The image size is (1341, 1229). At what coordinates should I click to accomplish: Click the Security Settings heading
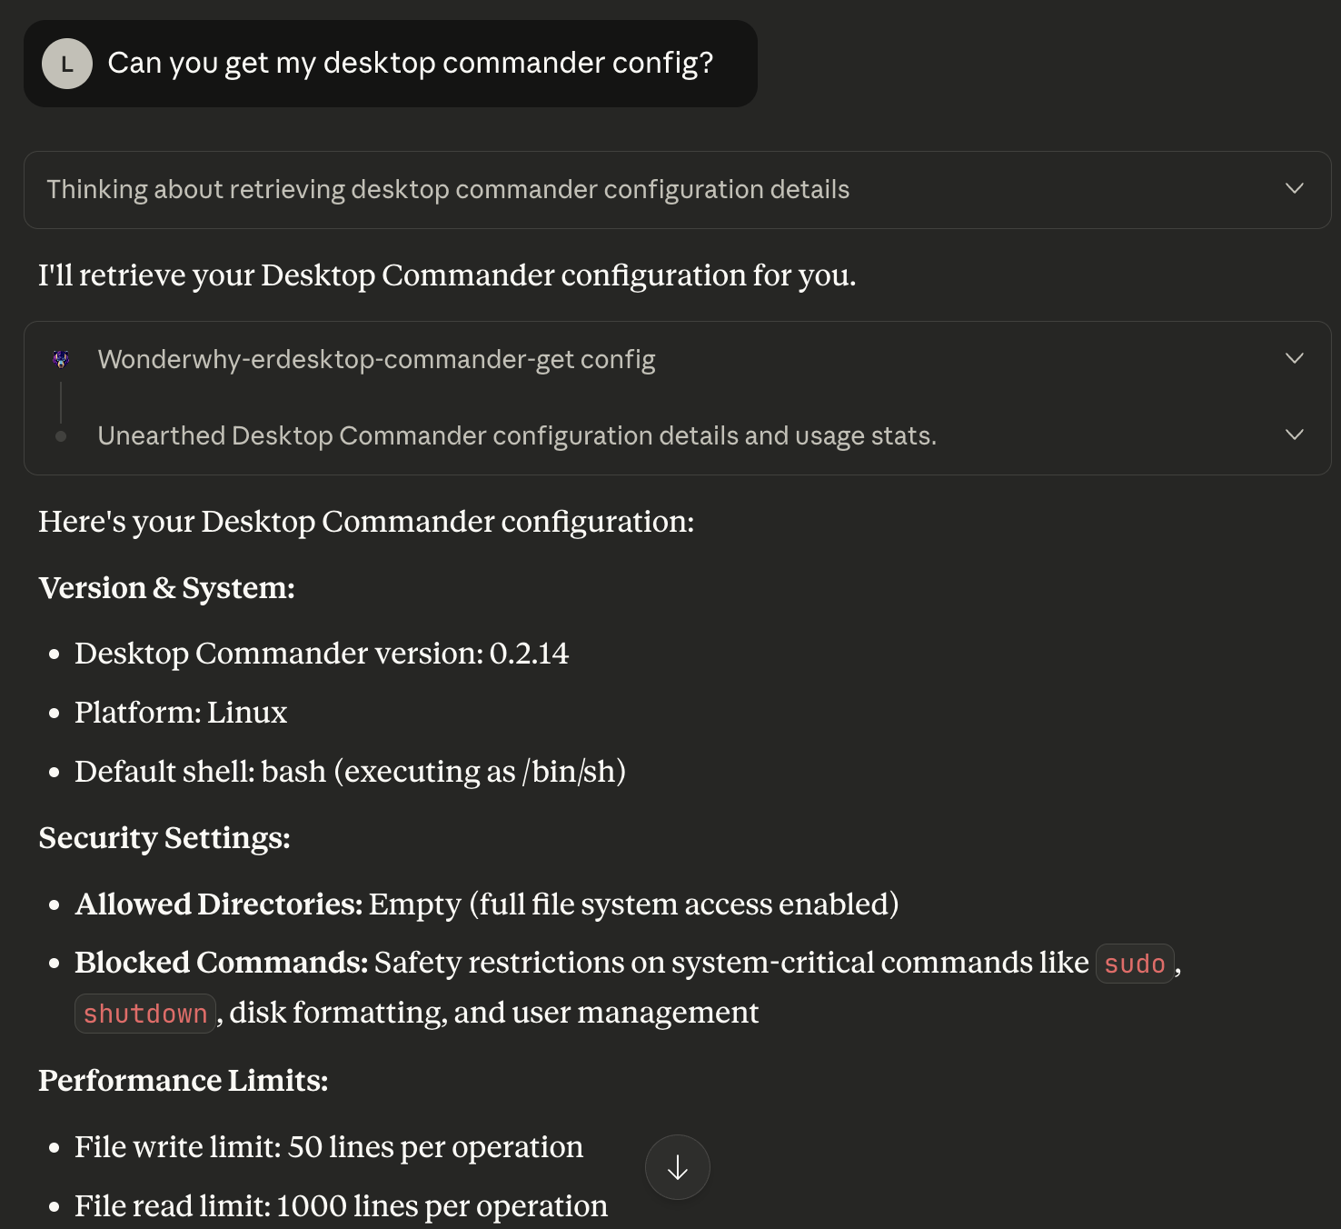tap(164, 838)
